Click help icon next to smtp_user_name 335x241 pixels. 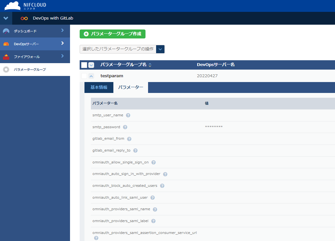pos(128,115)
